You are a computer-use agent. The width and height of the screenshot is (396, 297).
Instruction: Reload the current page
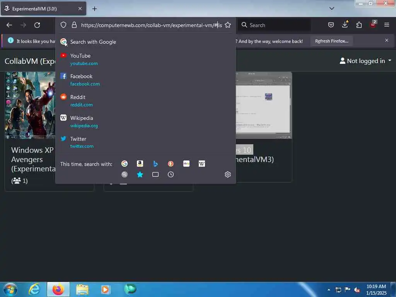pyautogui.click(x=37, y=25)
